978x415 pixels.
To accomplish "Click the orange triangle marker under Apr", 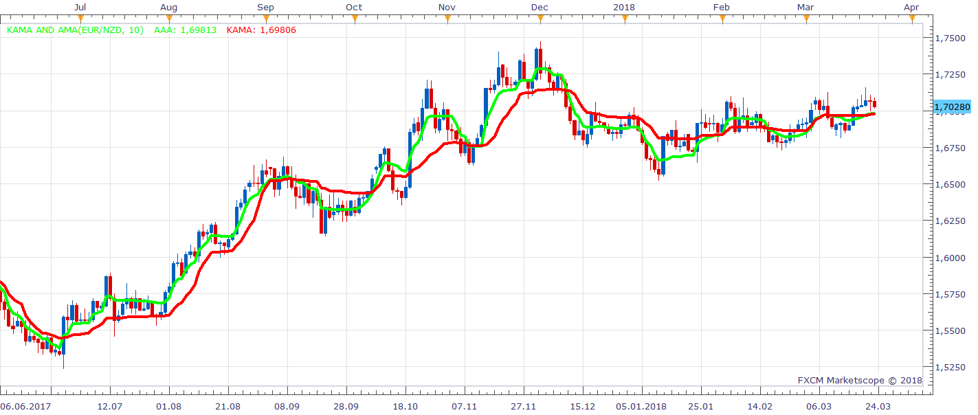I will tap(913, 19).
